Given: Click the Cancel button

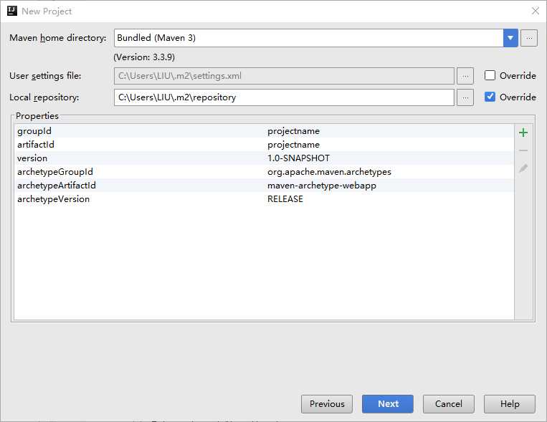Looking at the screenshot, I should 449,404.
